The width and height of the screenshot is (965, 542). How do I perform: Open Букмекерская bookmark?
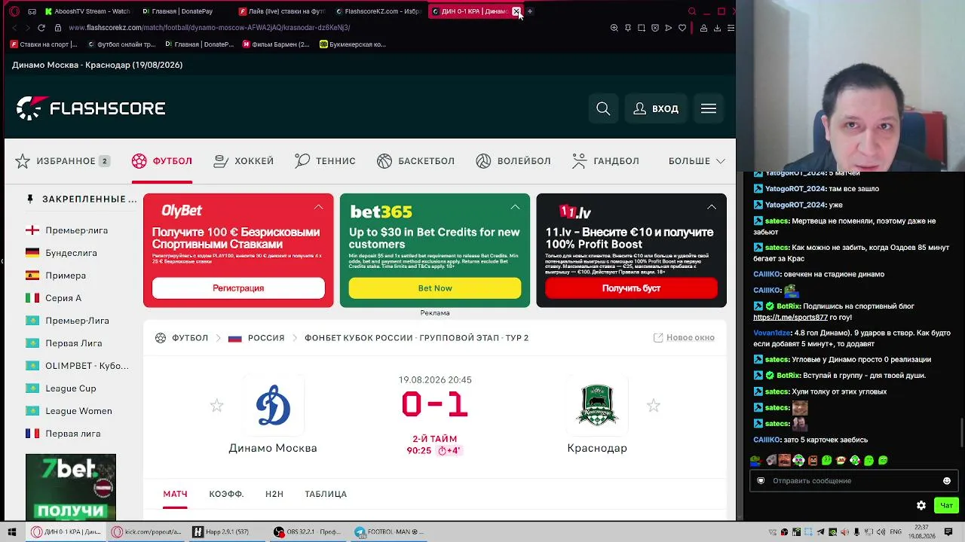(x=353, y=44)
